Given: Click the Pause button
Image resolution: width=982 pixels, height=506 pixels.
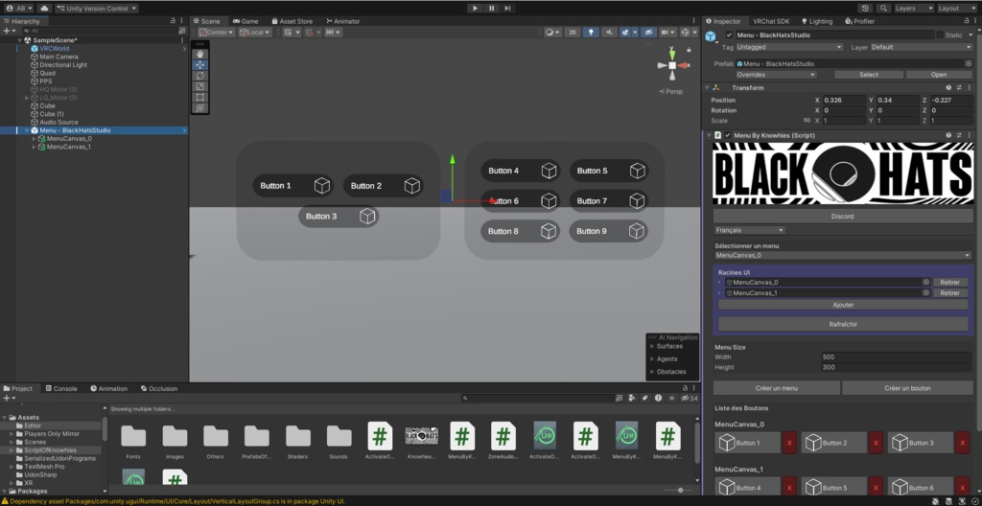Looking at the screenshot, I should pos(492,8).
